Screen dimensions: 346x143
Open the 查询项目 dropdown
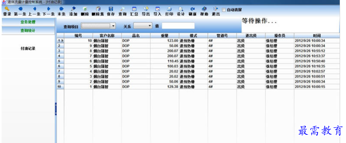[x=98, y=26]
